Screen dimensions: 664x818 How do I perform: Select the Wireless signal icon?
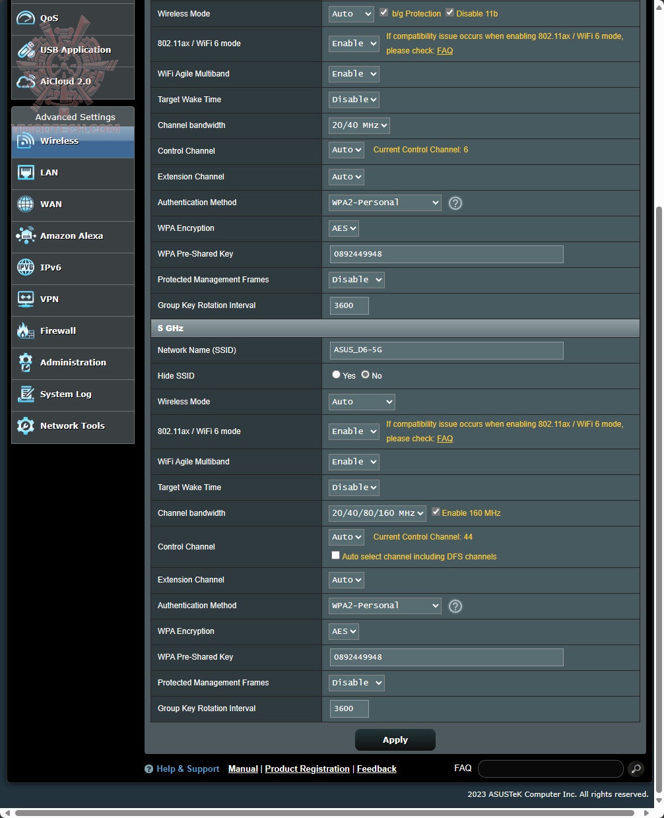click(x=25, y=141)
